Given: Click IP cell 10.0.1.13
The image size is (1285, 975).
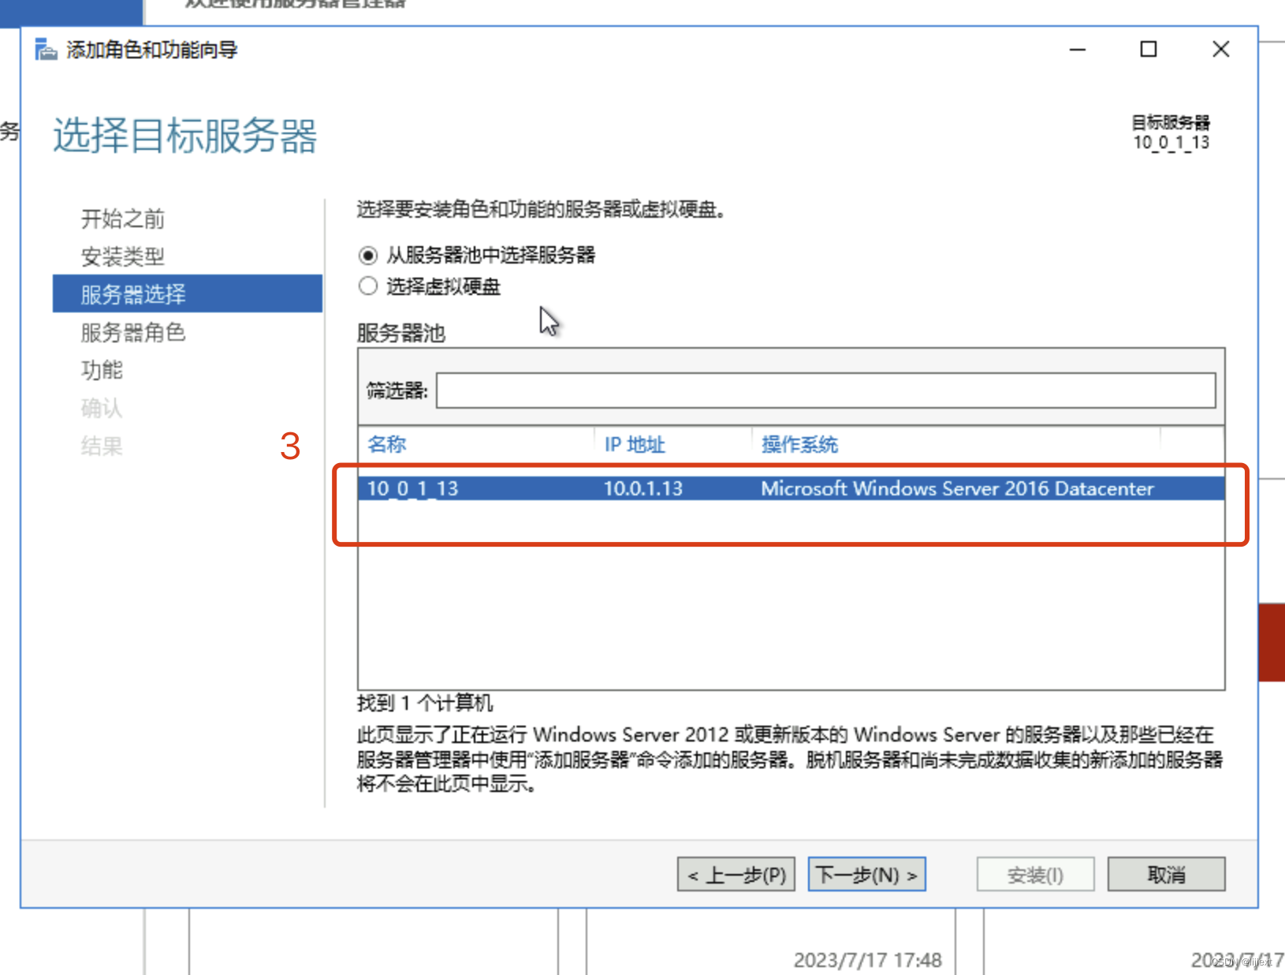Looking at the screenshot, I should tap(643, 488).
